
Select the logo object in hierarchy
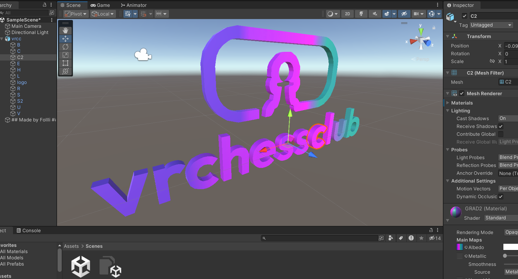pyautogui.click(x=22, y=82)
